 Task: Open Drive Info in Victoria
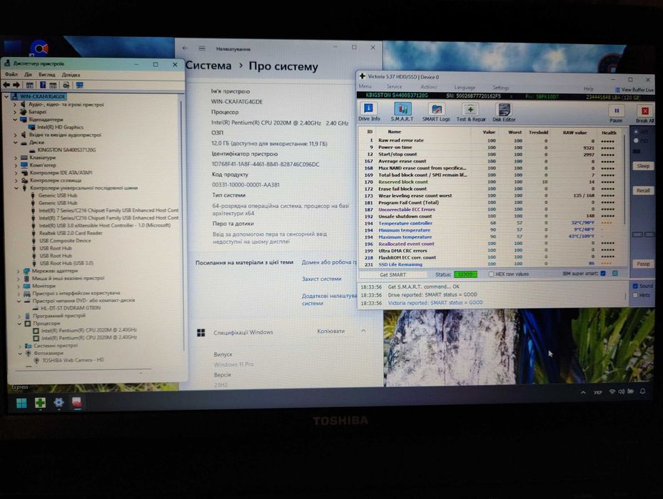[369, 111]
